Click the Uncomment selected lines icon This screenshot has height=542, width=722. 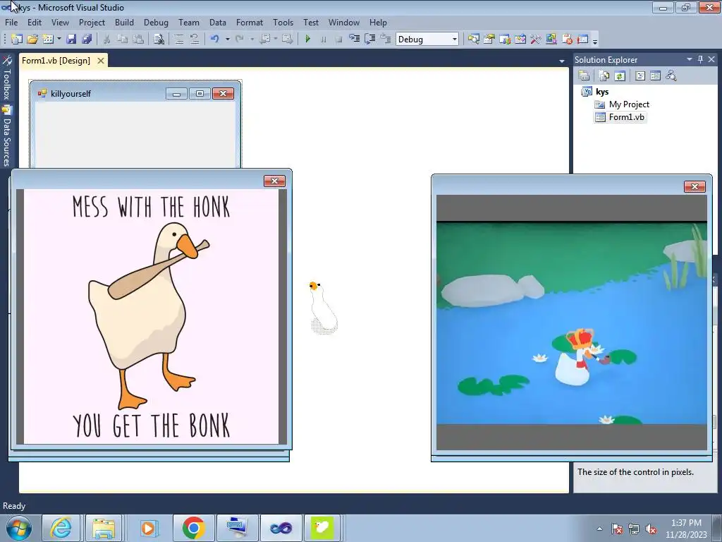(195, 40)
